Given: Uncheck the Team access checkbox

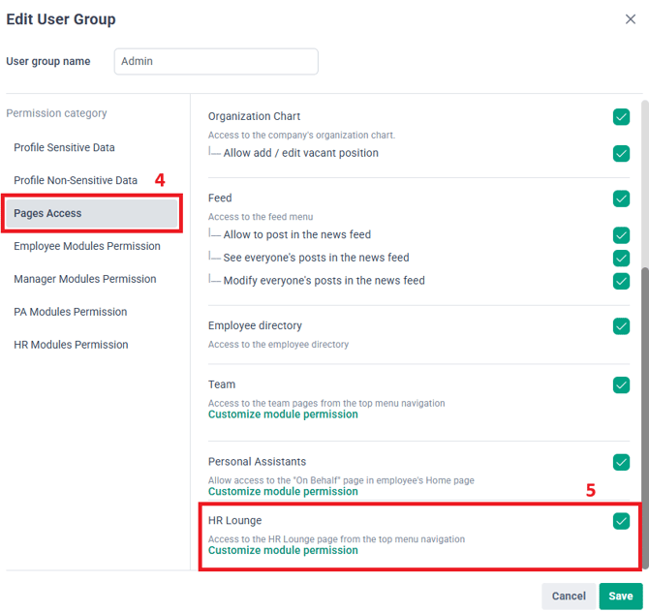Looking at the screenshot, I should [x=621, y=384].
